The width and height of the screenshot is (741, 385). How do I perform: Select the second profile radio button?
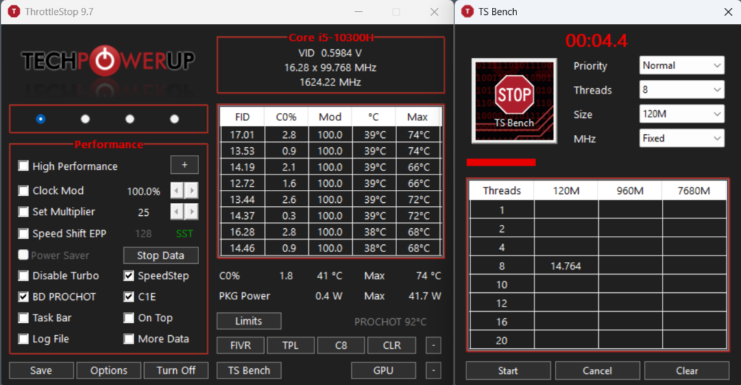[x=85, y=119]
